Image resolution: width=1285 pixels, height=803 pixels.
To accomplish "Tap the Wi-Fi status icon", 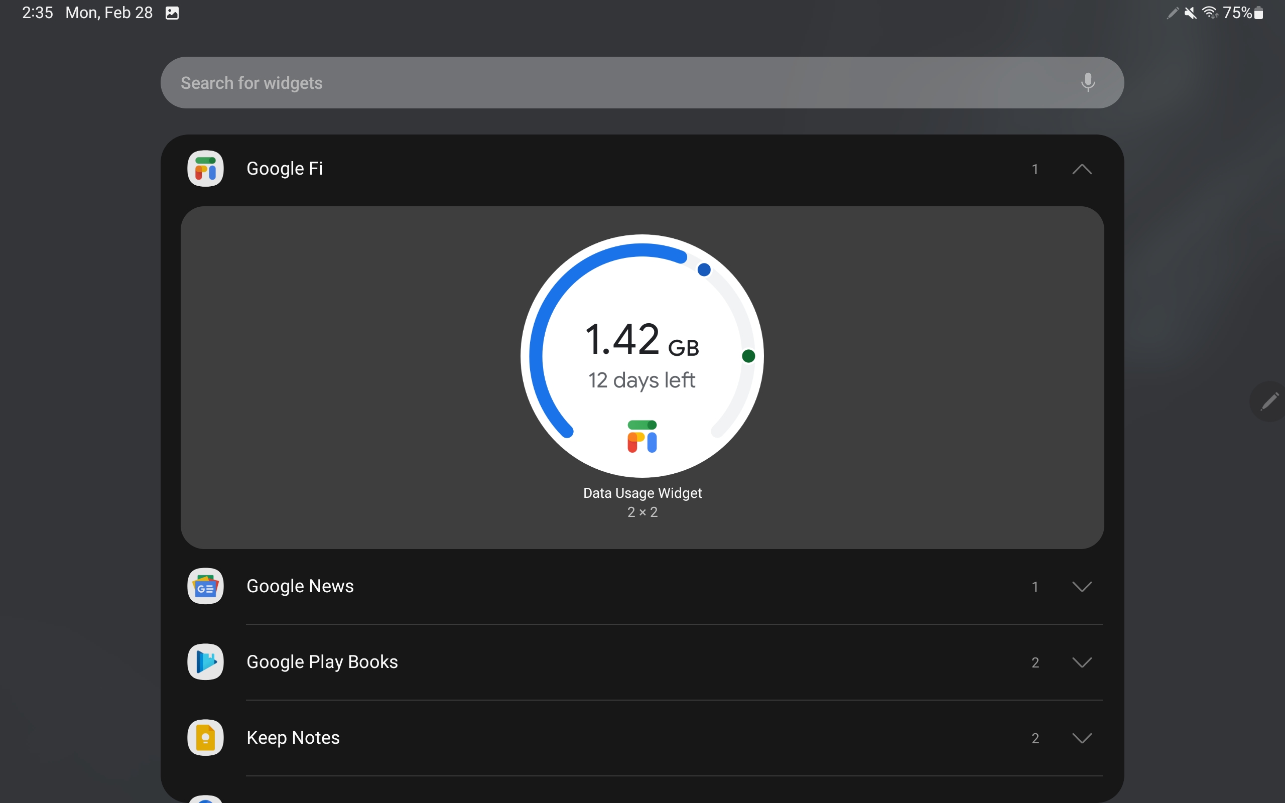I will (x=1210, y=13).
